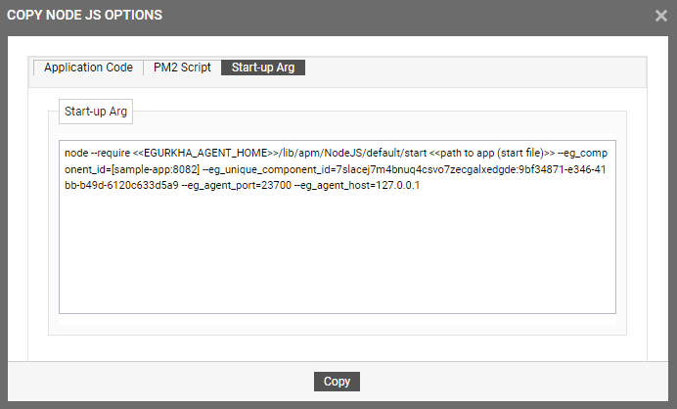Viewport: 677px width, 409px height.
Task: Click the --eg_unique_component_id argument text
Action: pyautogui.click(x=266, y=169)
